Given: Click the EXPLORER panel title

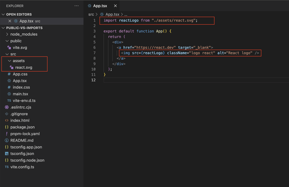Looking at the screenshot, I should [x=15, y=6].
